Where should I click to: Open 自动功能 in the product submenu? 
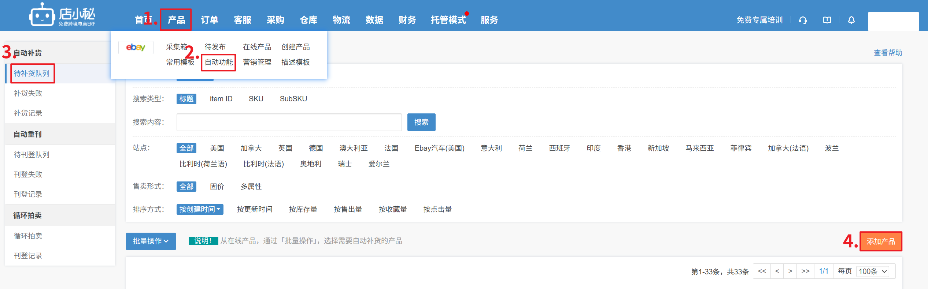218,62
